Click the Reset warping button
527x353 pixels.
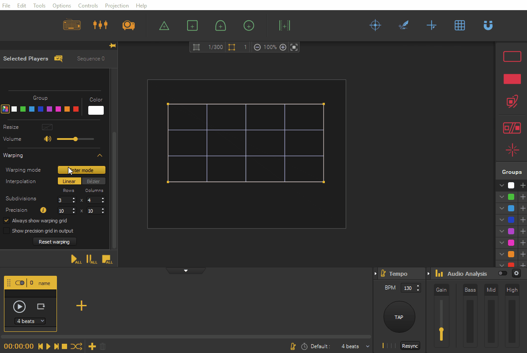pyautogui.click(x=54, y=242)
